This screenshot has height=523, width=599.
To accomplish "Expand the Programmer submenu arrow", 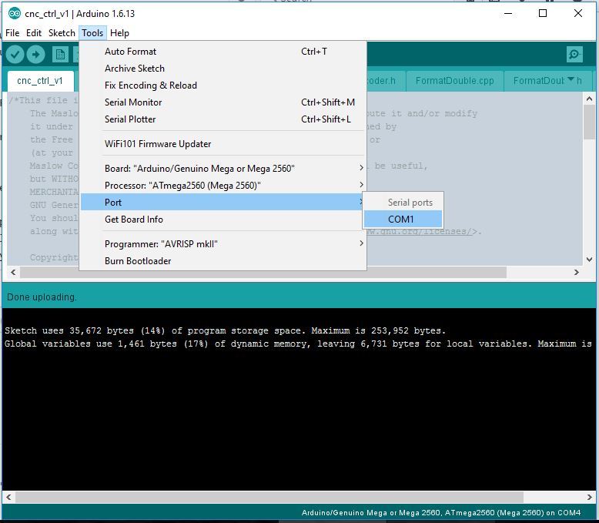I will (x=361, y=243).
